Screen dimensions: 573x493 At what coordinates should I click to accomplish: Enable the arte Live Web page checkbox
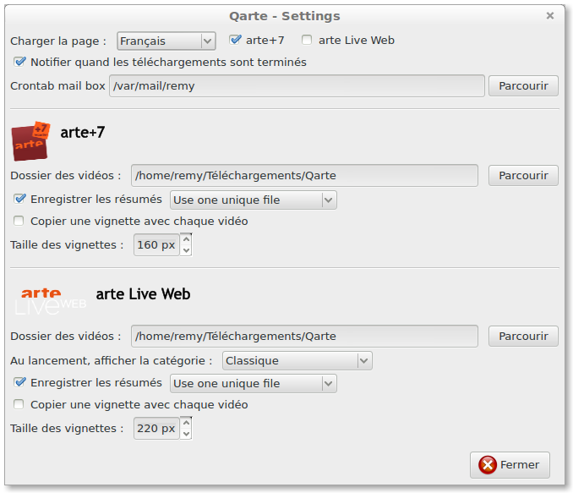[307, 40]
